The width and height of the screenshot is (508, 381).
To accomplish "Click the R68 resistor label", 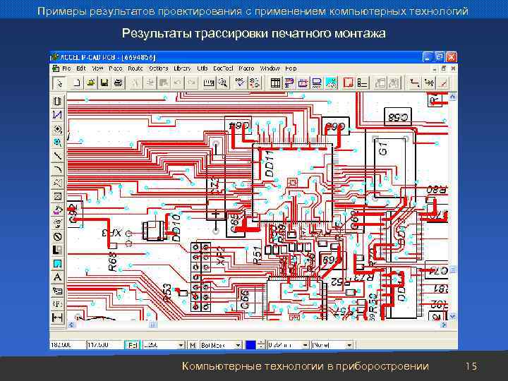I will [112, 262].
